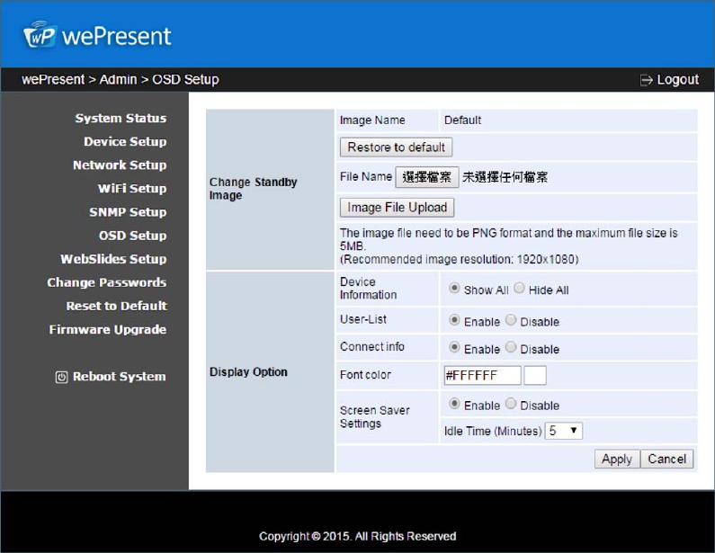715x553 pixels.
Task: Click Image File Upload button
Action: coord(398,208)
